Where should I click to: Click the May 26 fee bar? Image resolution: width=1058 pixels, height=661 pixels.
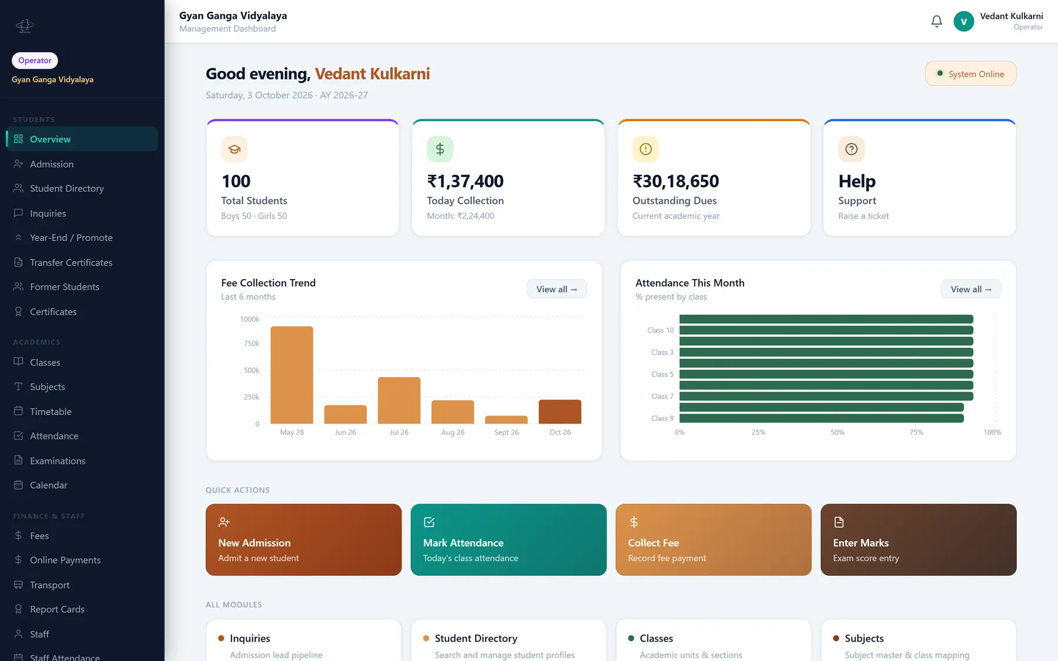click(292, 375)
